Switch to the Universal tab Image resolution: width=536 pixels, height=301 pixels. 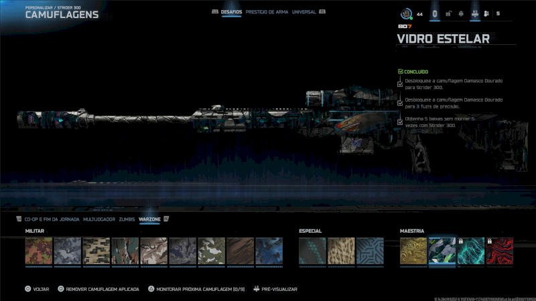304,12
